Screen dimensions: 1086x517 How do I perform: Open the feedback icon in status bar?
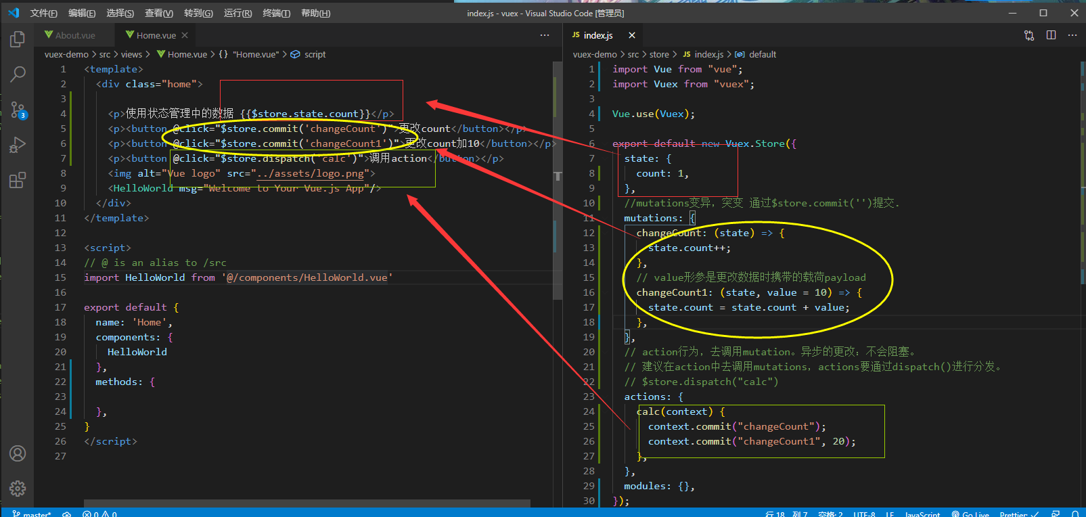1056,514
